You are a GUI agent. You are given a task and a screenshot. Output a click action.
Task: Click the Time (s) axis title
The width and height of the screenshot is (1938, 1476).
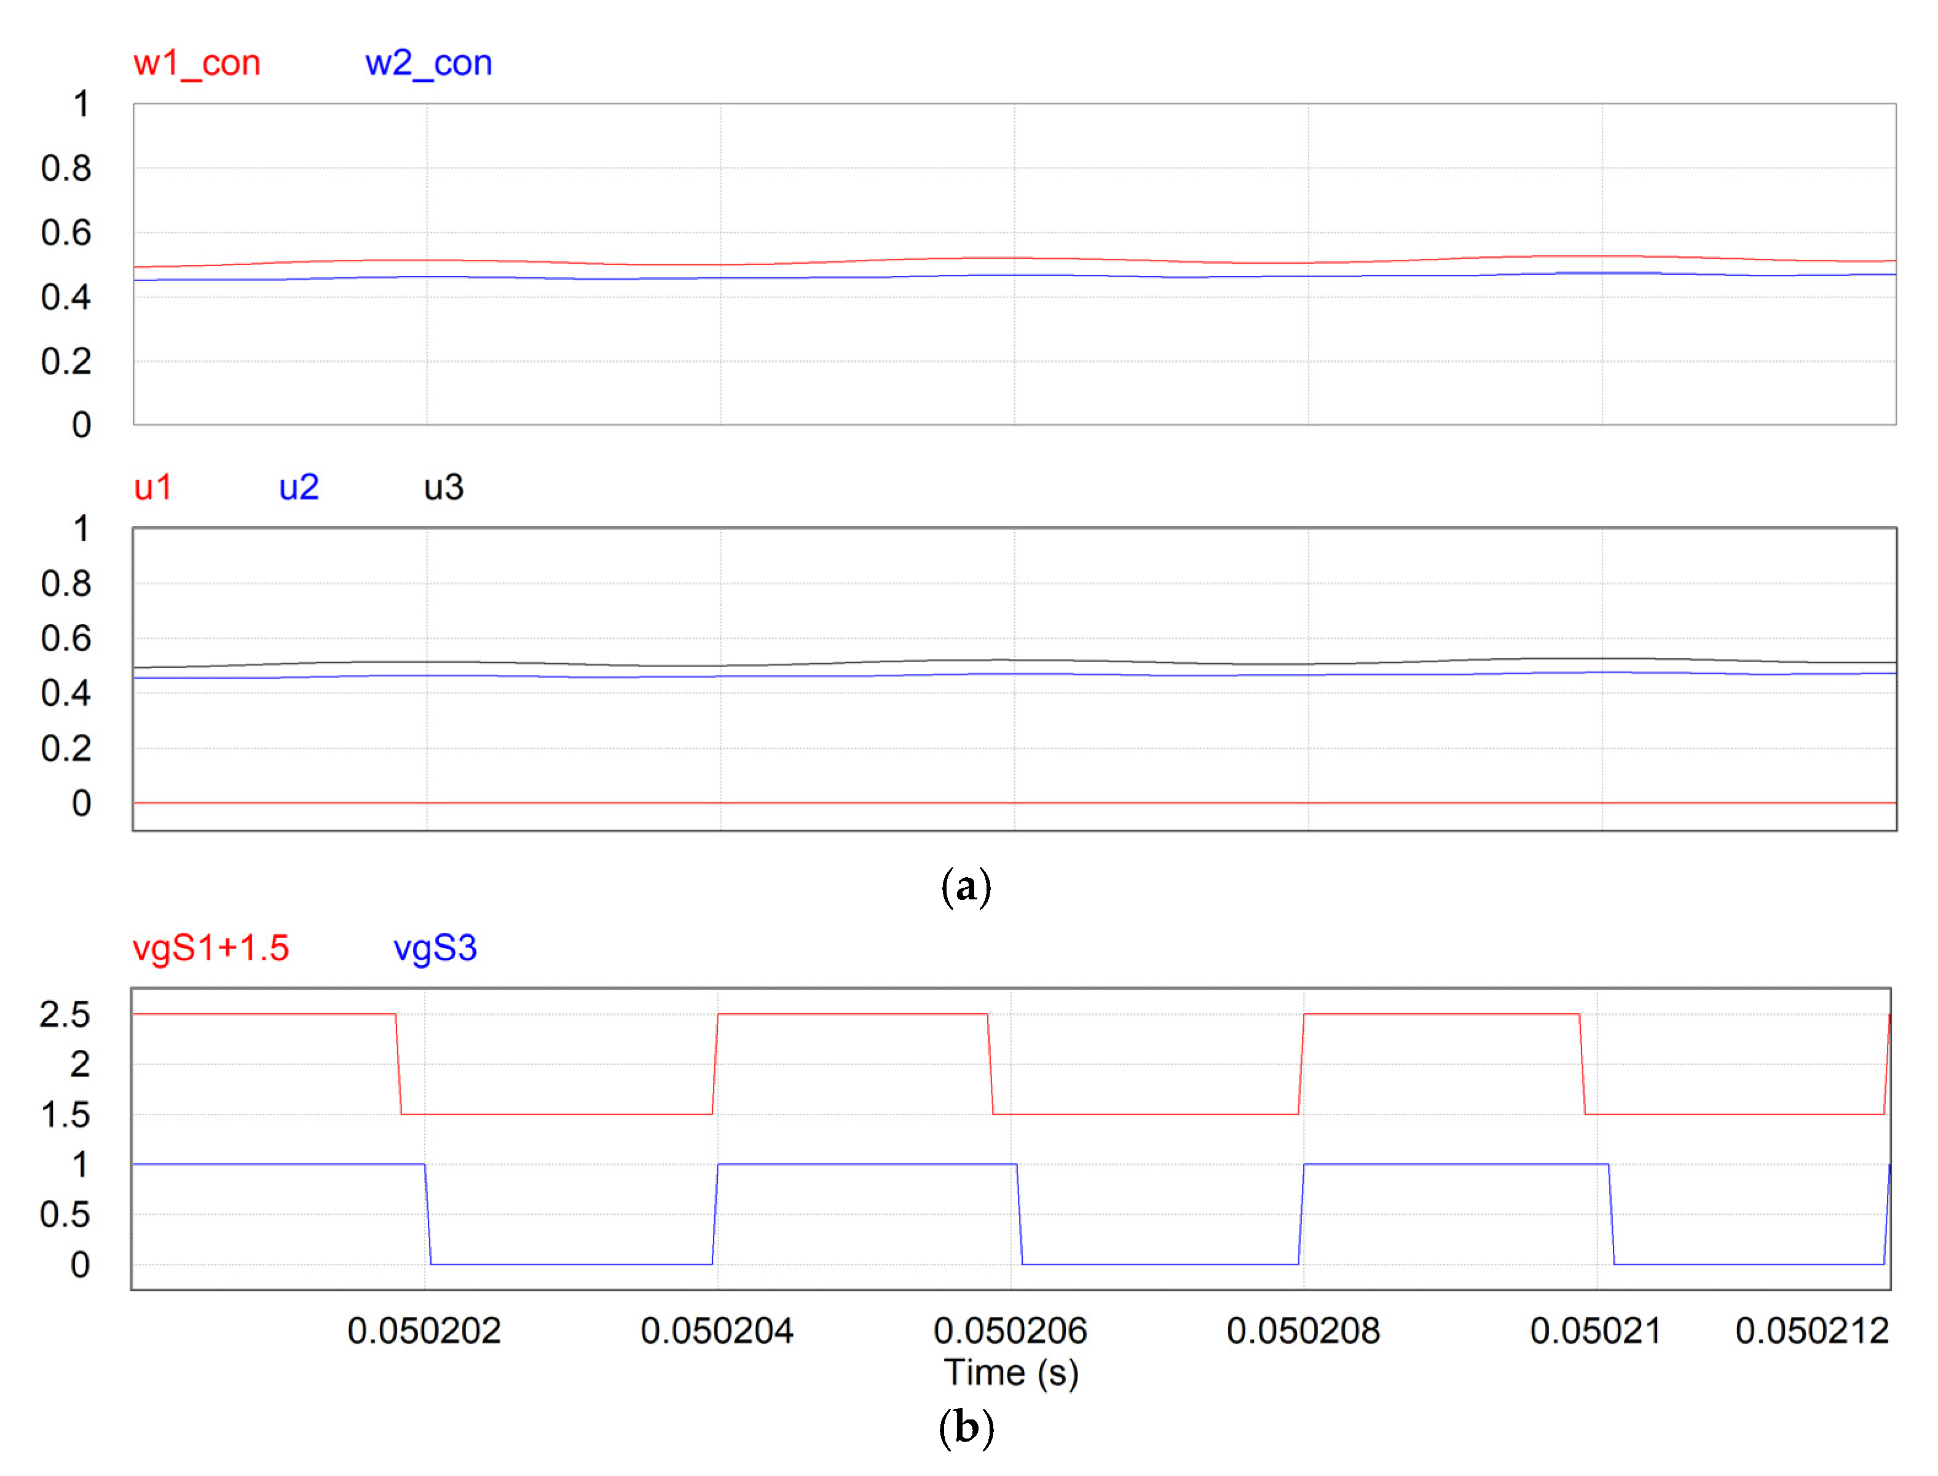coord(1010,1372)
